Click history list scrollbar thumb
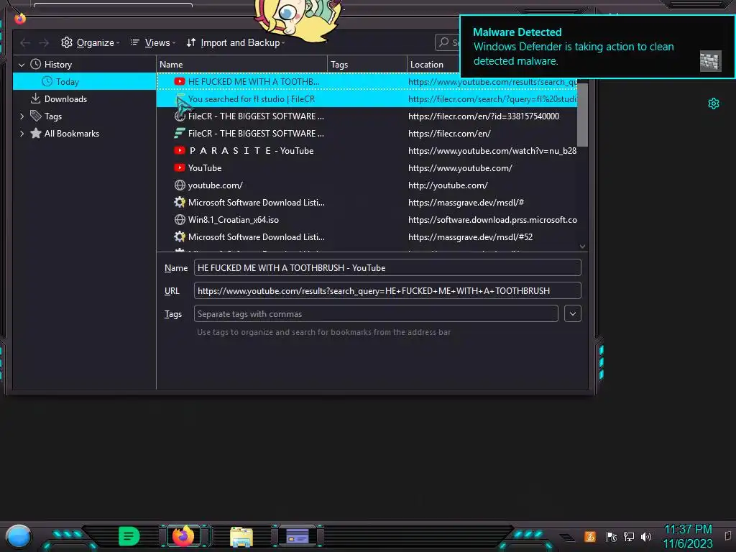Screen dimensions: 736x552 (582, 114)
